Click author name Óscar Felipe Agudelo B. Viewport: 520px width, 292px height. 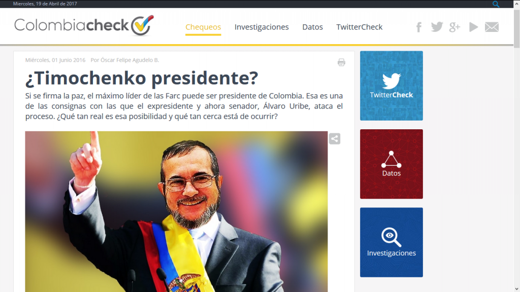(x=129, y=60)
